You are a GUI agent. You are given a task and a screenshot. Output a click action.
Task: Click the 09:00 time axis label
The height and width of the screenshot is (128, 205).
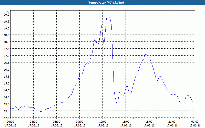(x=80, y=122)
